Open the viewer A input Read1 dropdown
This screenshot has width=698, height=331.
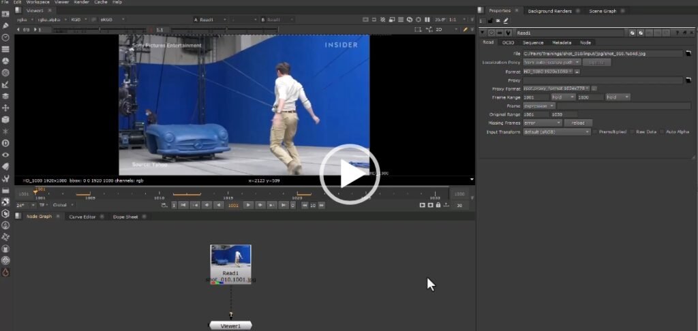coord(211,20)
